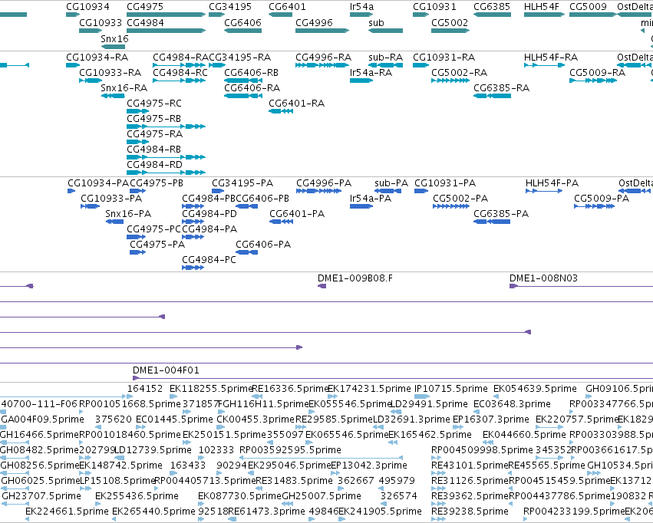
Task: Open transcript label CG6401-RA
Action: 296,104
